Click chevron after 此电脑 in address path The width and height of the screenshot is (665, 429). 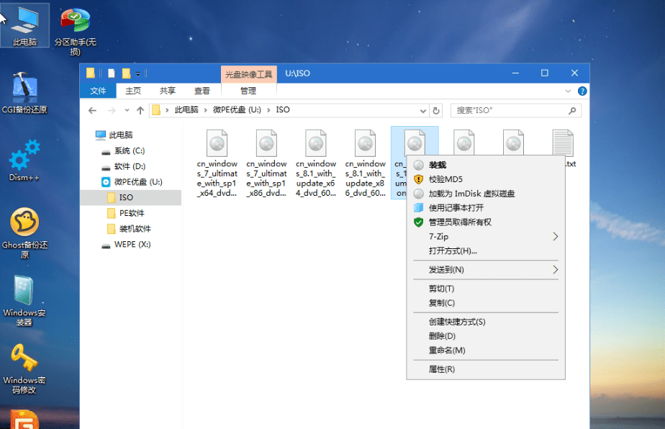pos(206,110)
